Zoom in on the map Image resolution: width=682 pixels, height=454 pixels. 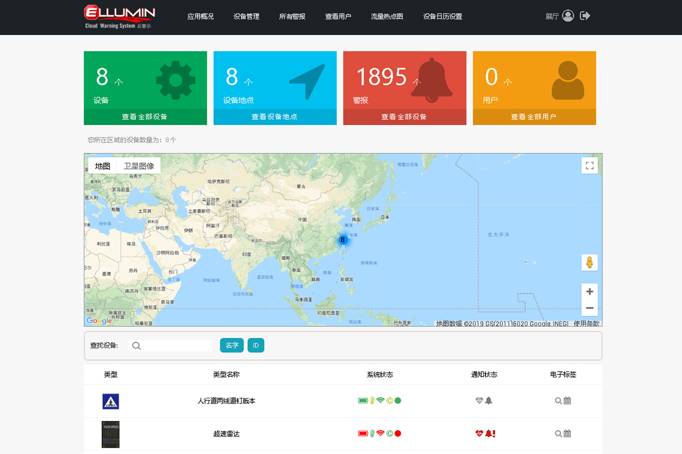589,292
